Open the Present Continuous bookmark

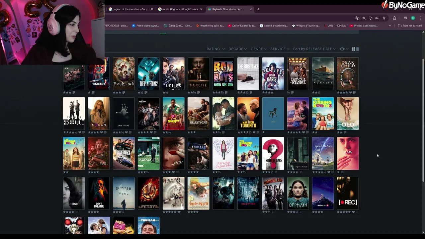364,26
